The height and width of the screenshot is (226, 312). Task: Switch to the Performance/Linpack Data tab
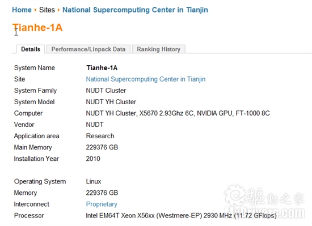point(88,49)
